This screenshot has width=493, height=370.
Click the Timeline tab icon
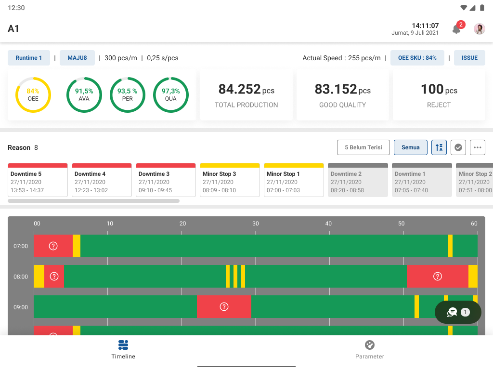coord(123,345)
